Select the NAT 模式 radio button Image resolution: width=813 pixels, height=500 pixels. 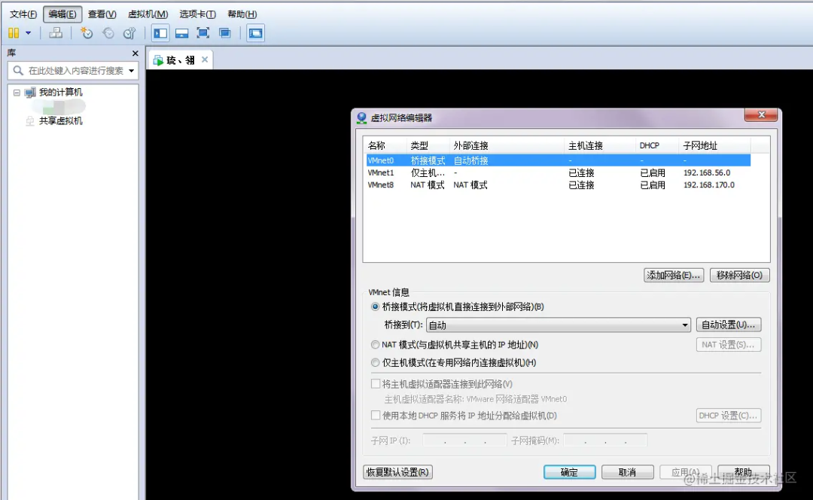(x=375, y=344)
